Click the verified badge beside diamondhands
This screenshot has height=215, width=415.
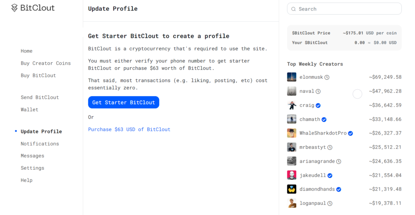[x=339, y=189]
